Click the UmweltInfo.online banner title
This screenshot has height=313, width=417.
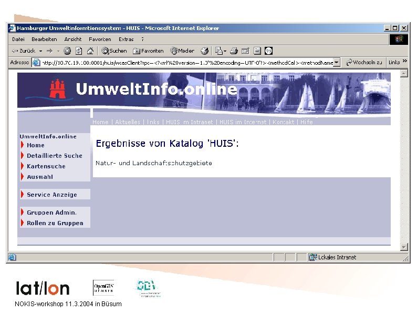157,89
